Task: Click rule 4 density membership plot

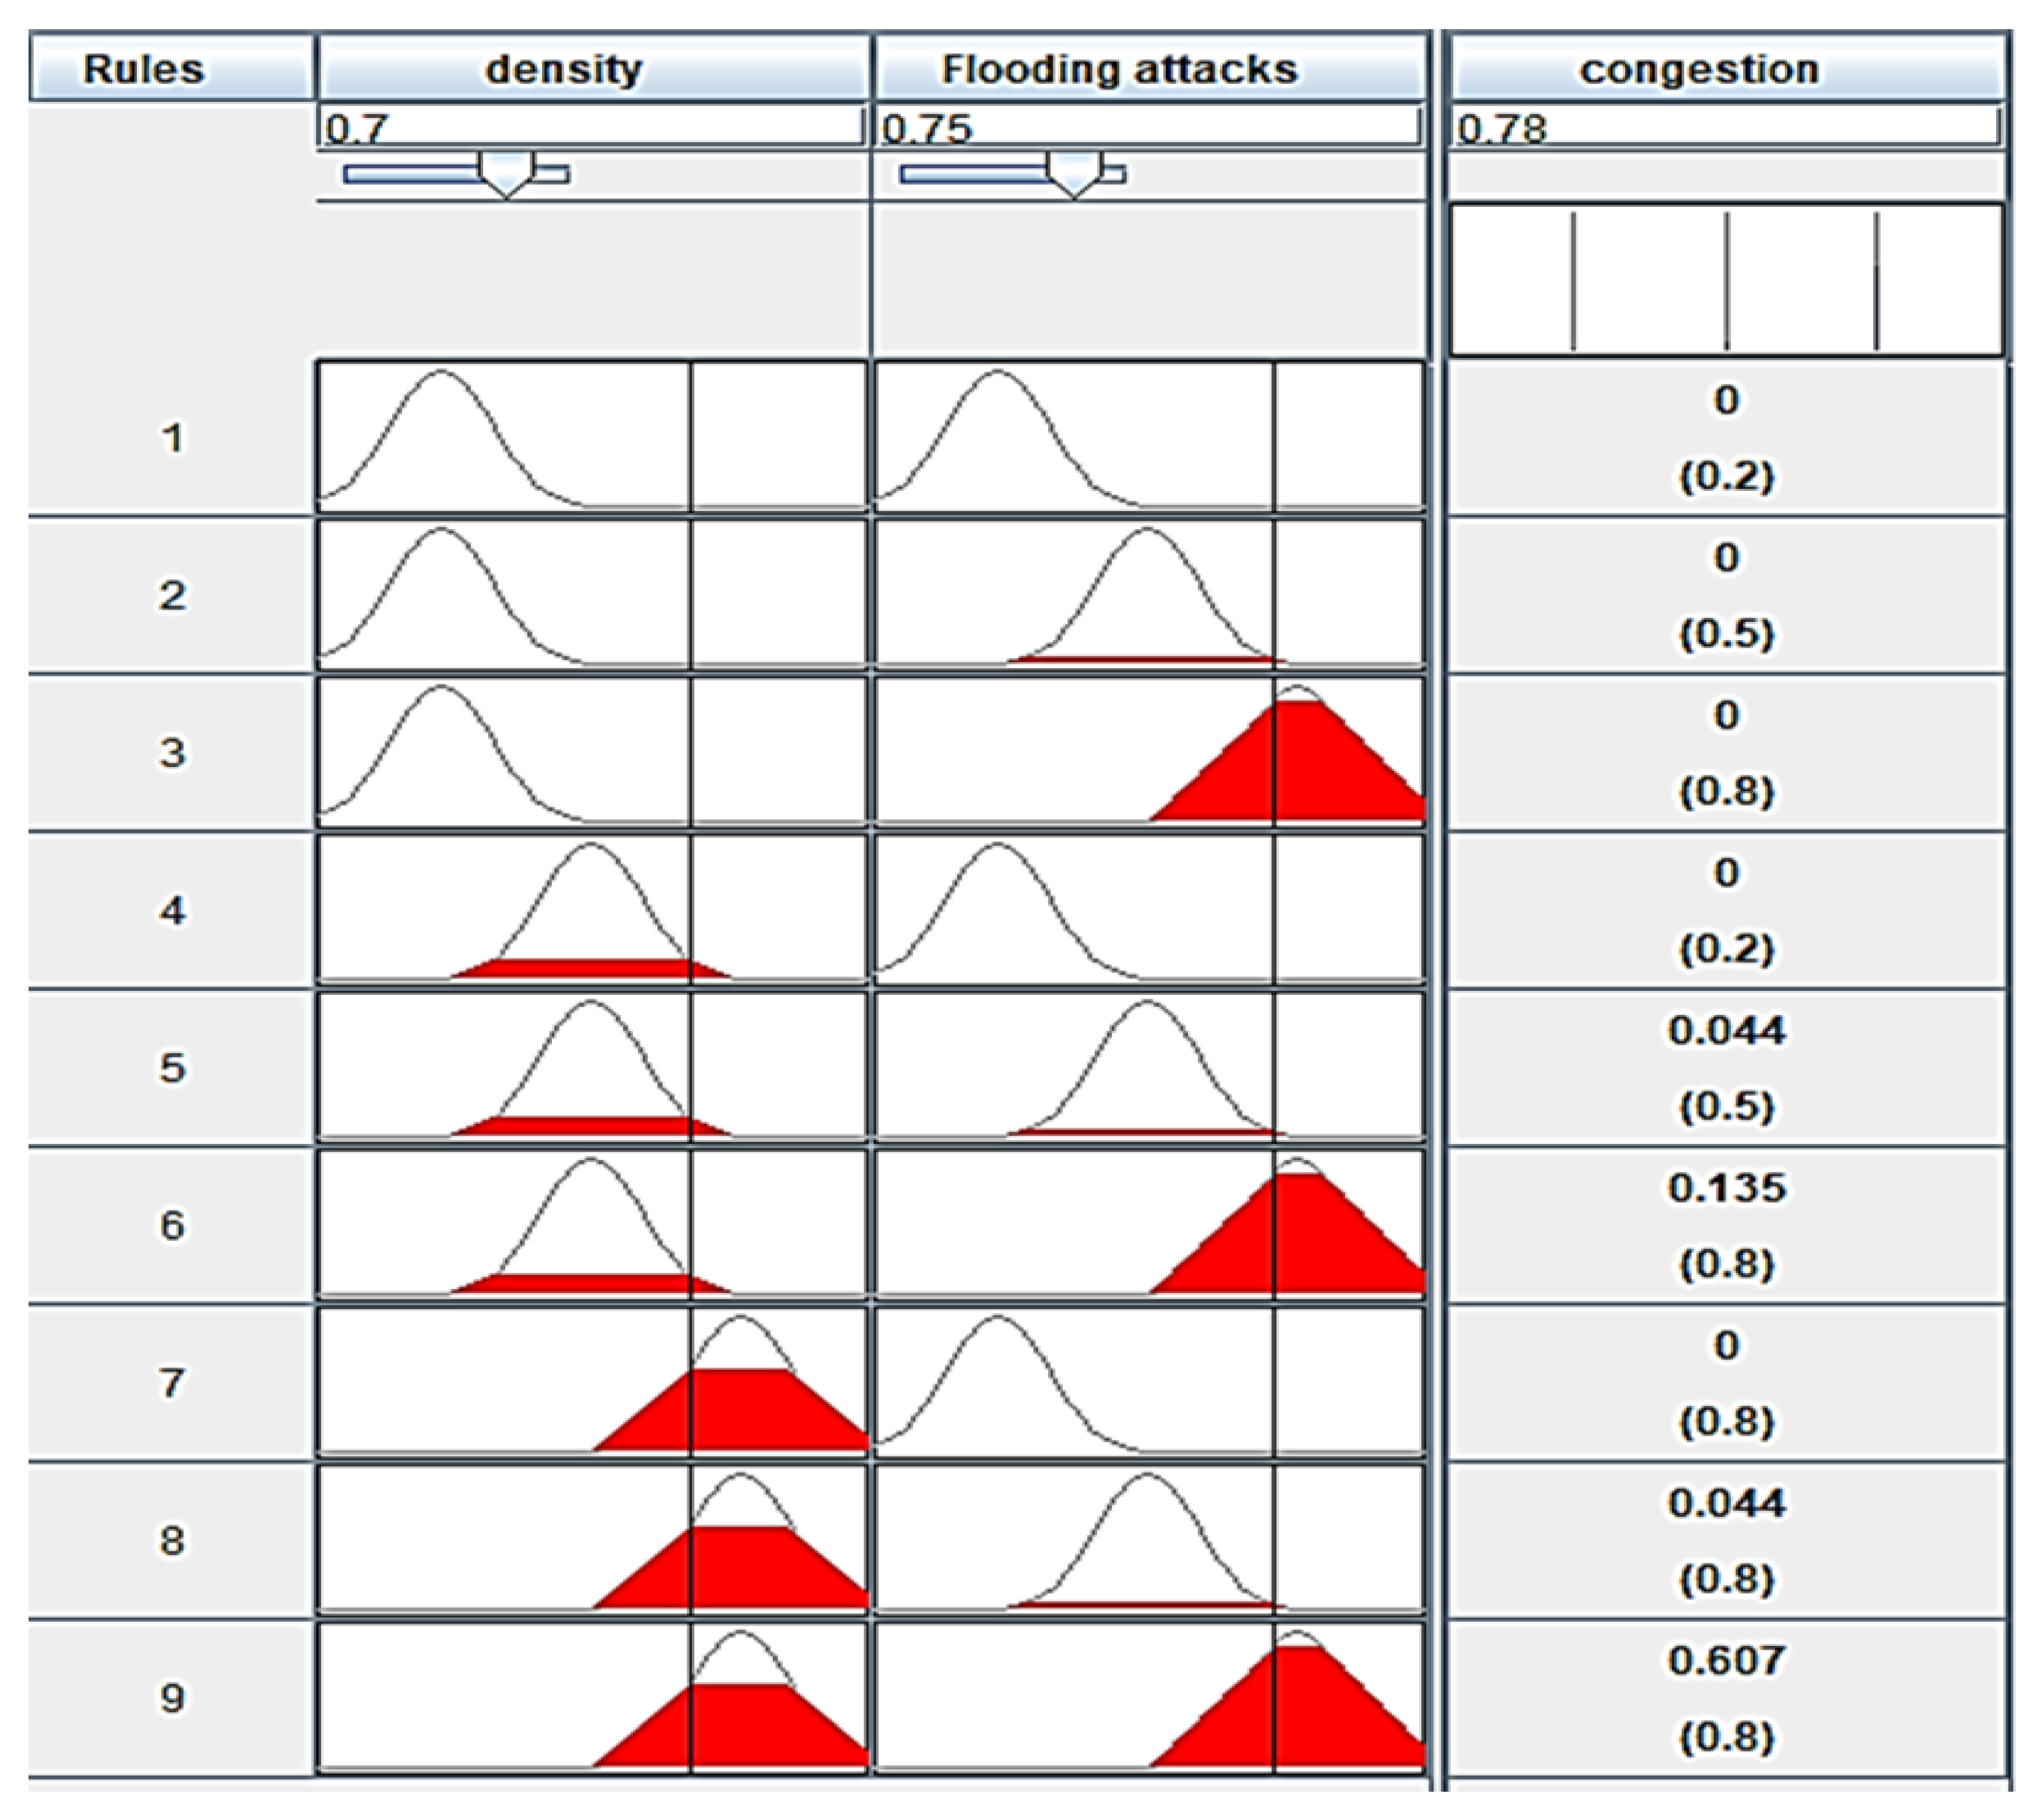Action: 592,909
